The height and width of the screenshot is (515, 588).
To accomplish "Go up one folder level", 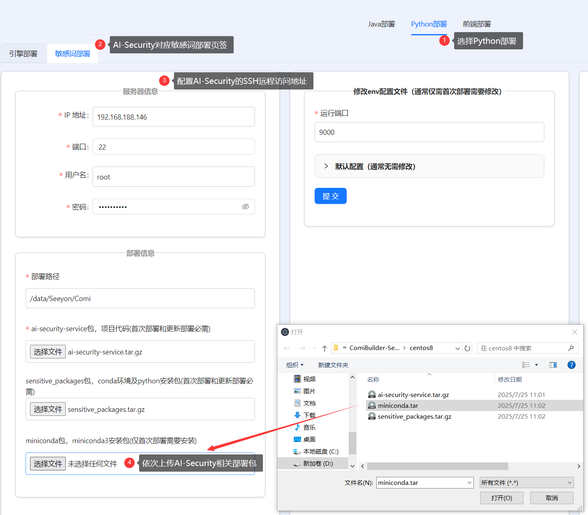I will pos(325,348).
